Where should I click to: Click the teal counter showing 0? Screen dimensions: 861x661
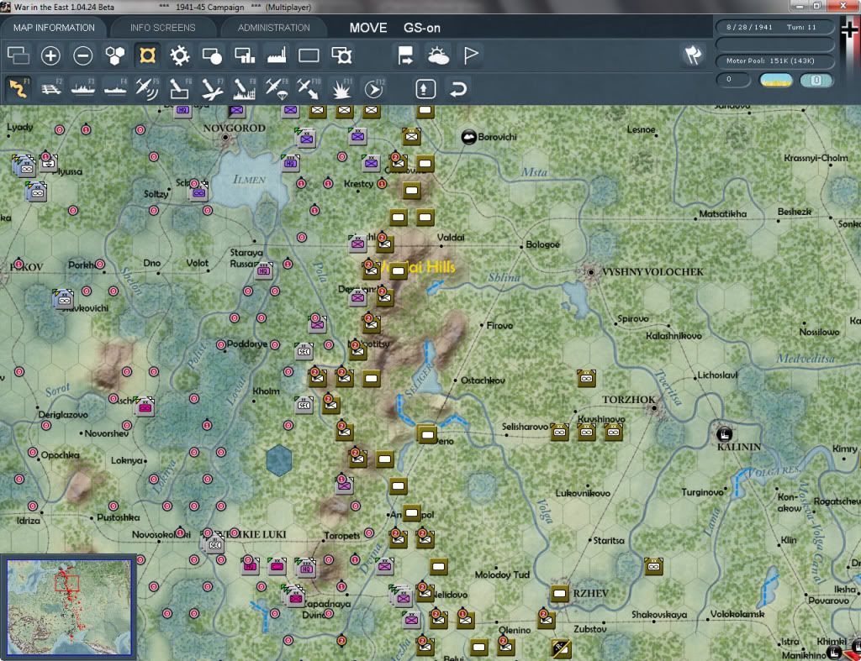[x=816, y=80]
